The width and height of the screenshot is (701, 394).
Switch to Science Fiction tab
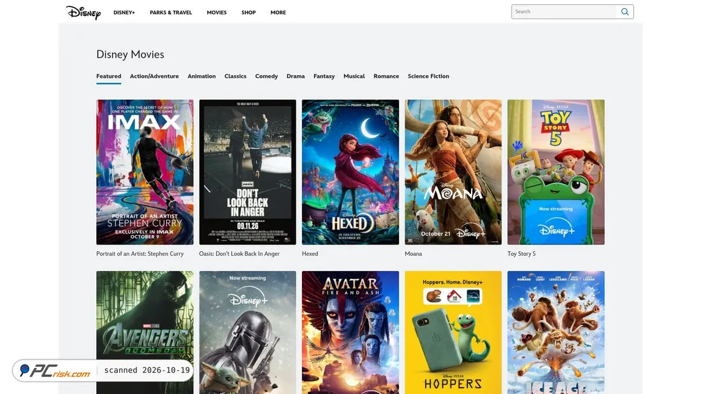point(428,76)
